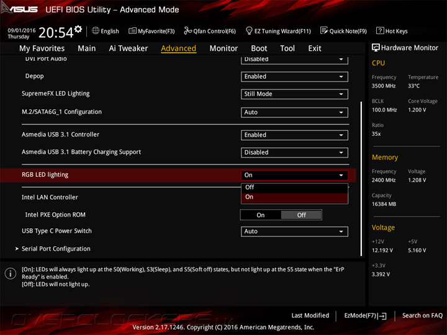The height and width of the screenshot is (335, 447).
Task: Click the Memory heading in Hardware Monitor
Action: (x=385, y=157)
